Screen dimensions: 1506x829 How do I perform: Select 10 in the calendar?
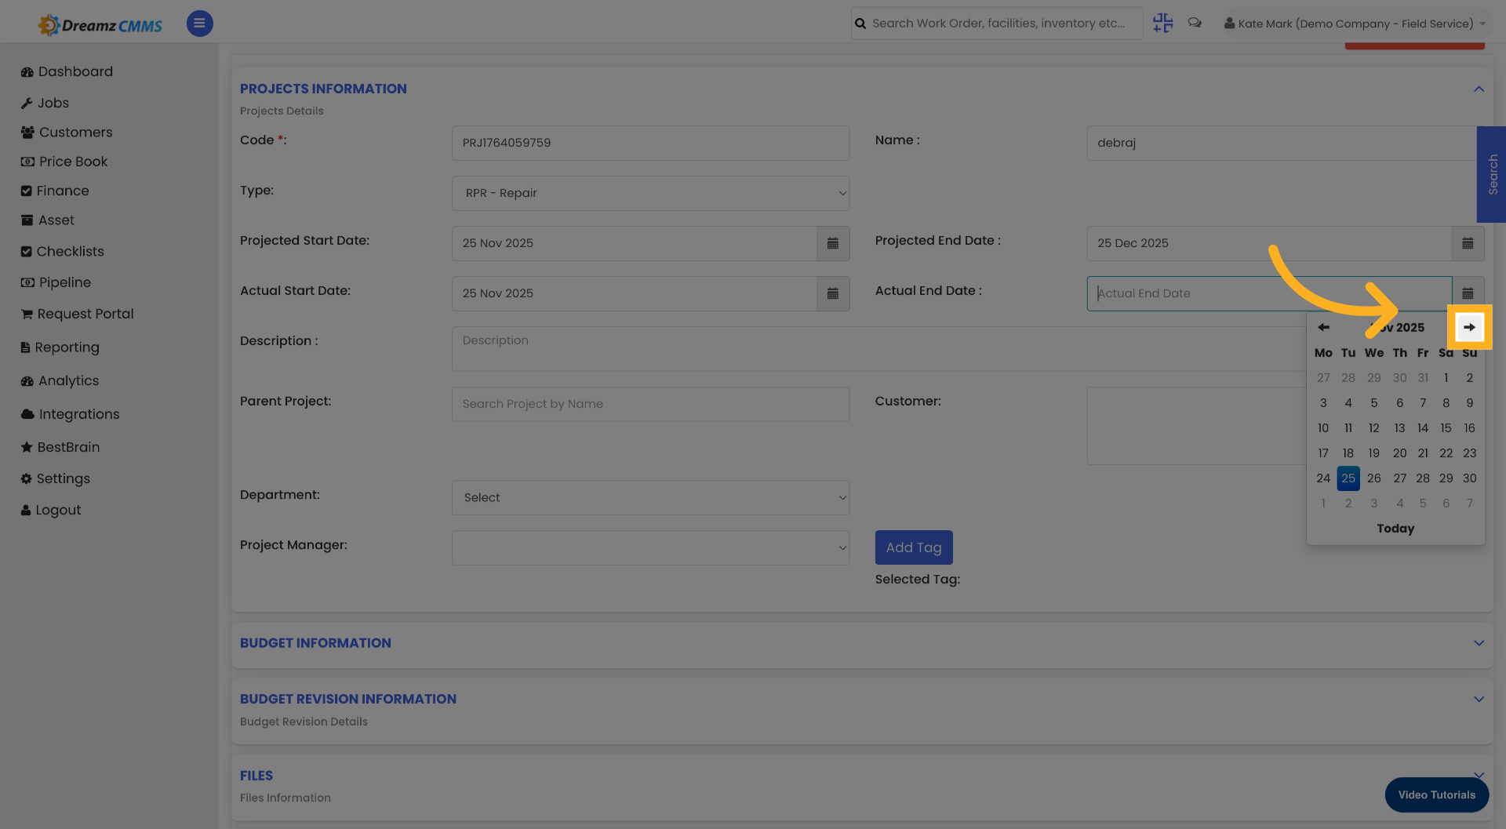click(1323, 428)
